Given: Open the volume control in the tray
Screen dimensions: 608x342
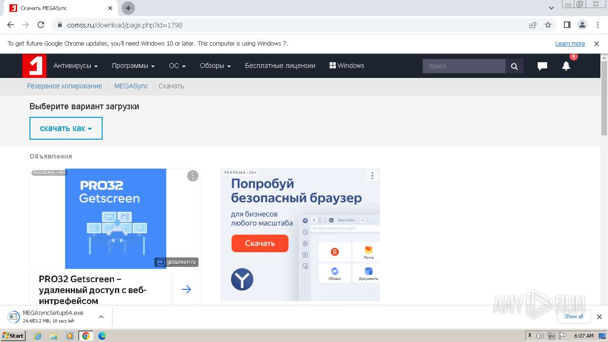Looking at the screenshot, I should click(540, 336).
